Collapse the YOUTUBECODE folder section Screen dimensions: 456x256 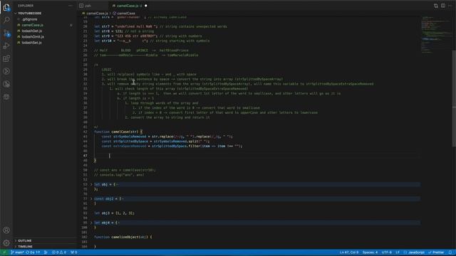click(x=29, y=14)
